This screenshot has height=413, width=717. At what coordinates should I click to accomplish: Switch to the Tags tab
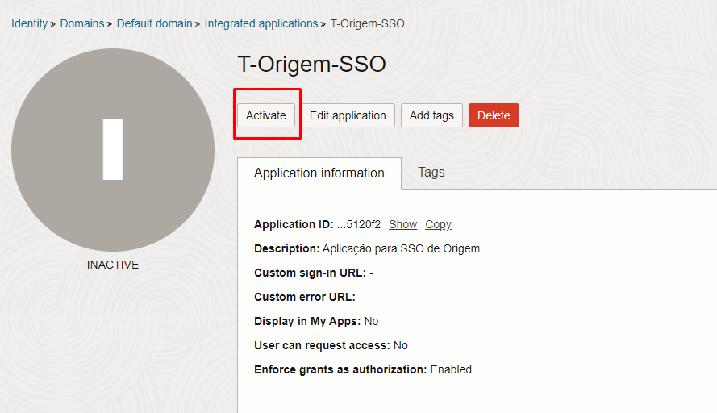pos(431,173)
